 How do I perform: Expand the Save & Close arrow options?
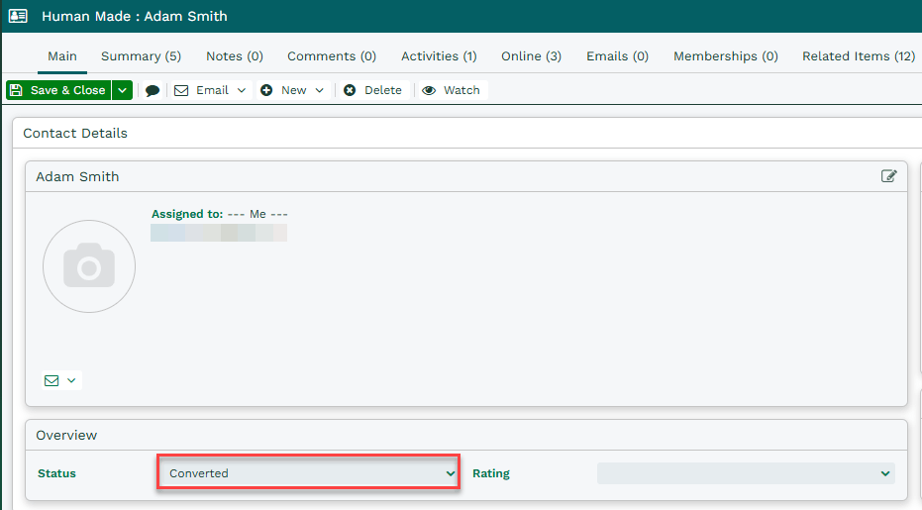pos(122,90)
